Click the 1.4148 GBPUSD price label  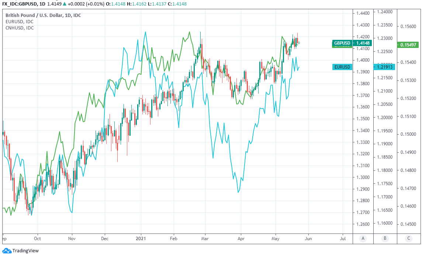click(x=363, y=43)
